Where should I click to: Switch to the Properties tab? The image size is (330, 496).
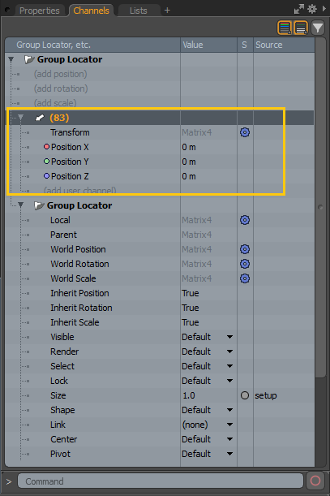click(40, 11)
